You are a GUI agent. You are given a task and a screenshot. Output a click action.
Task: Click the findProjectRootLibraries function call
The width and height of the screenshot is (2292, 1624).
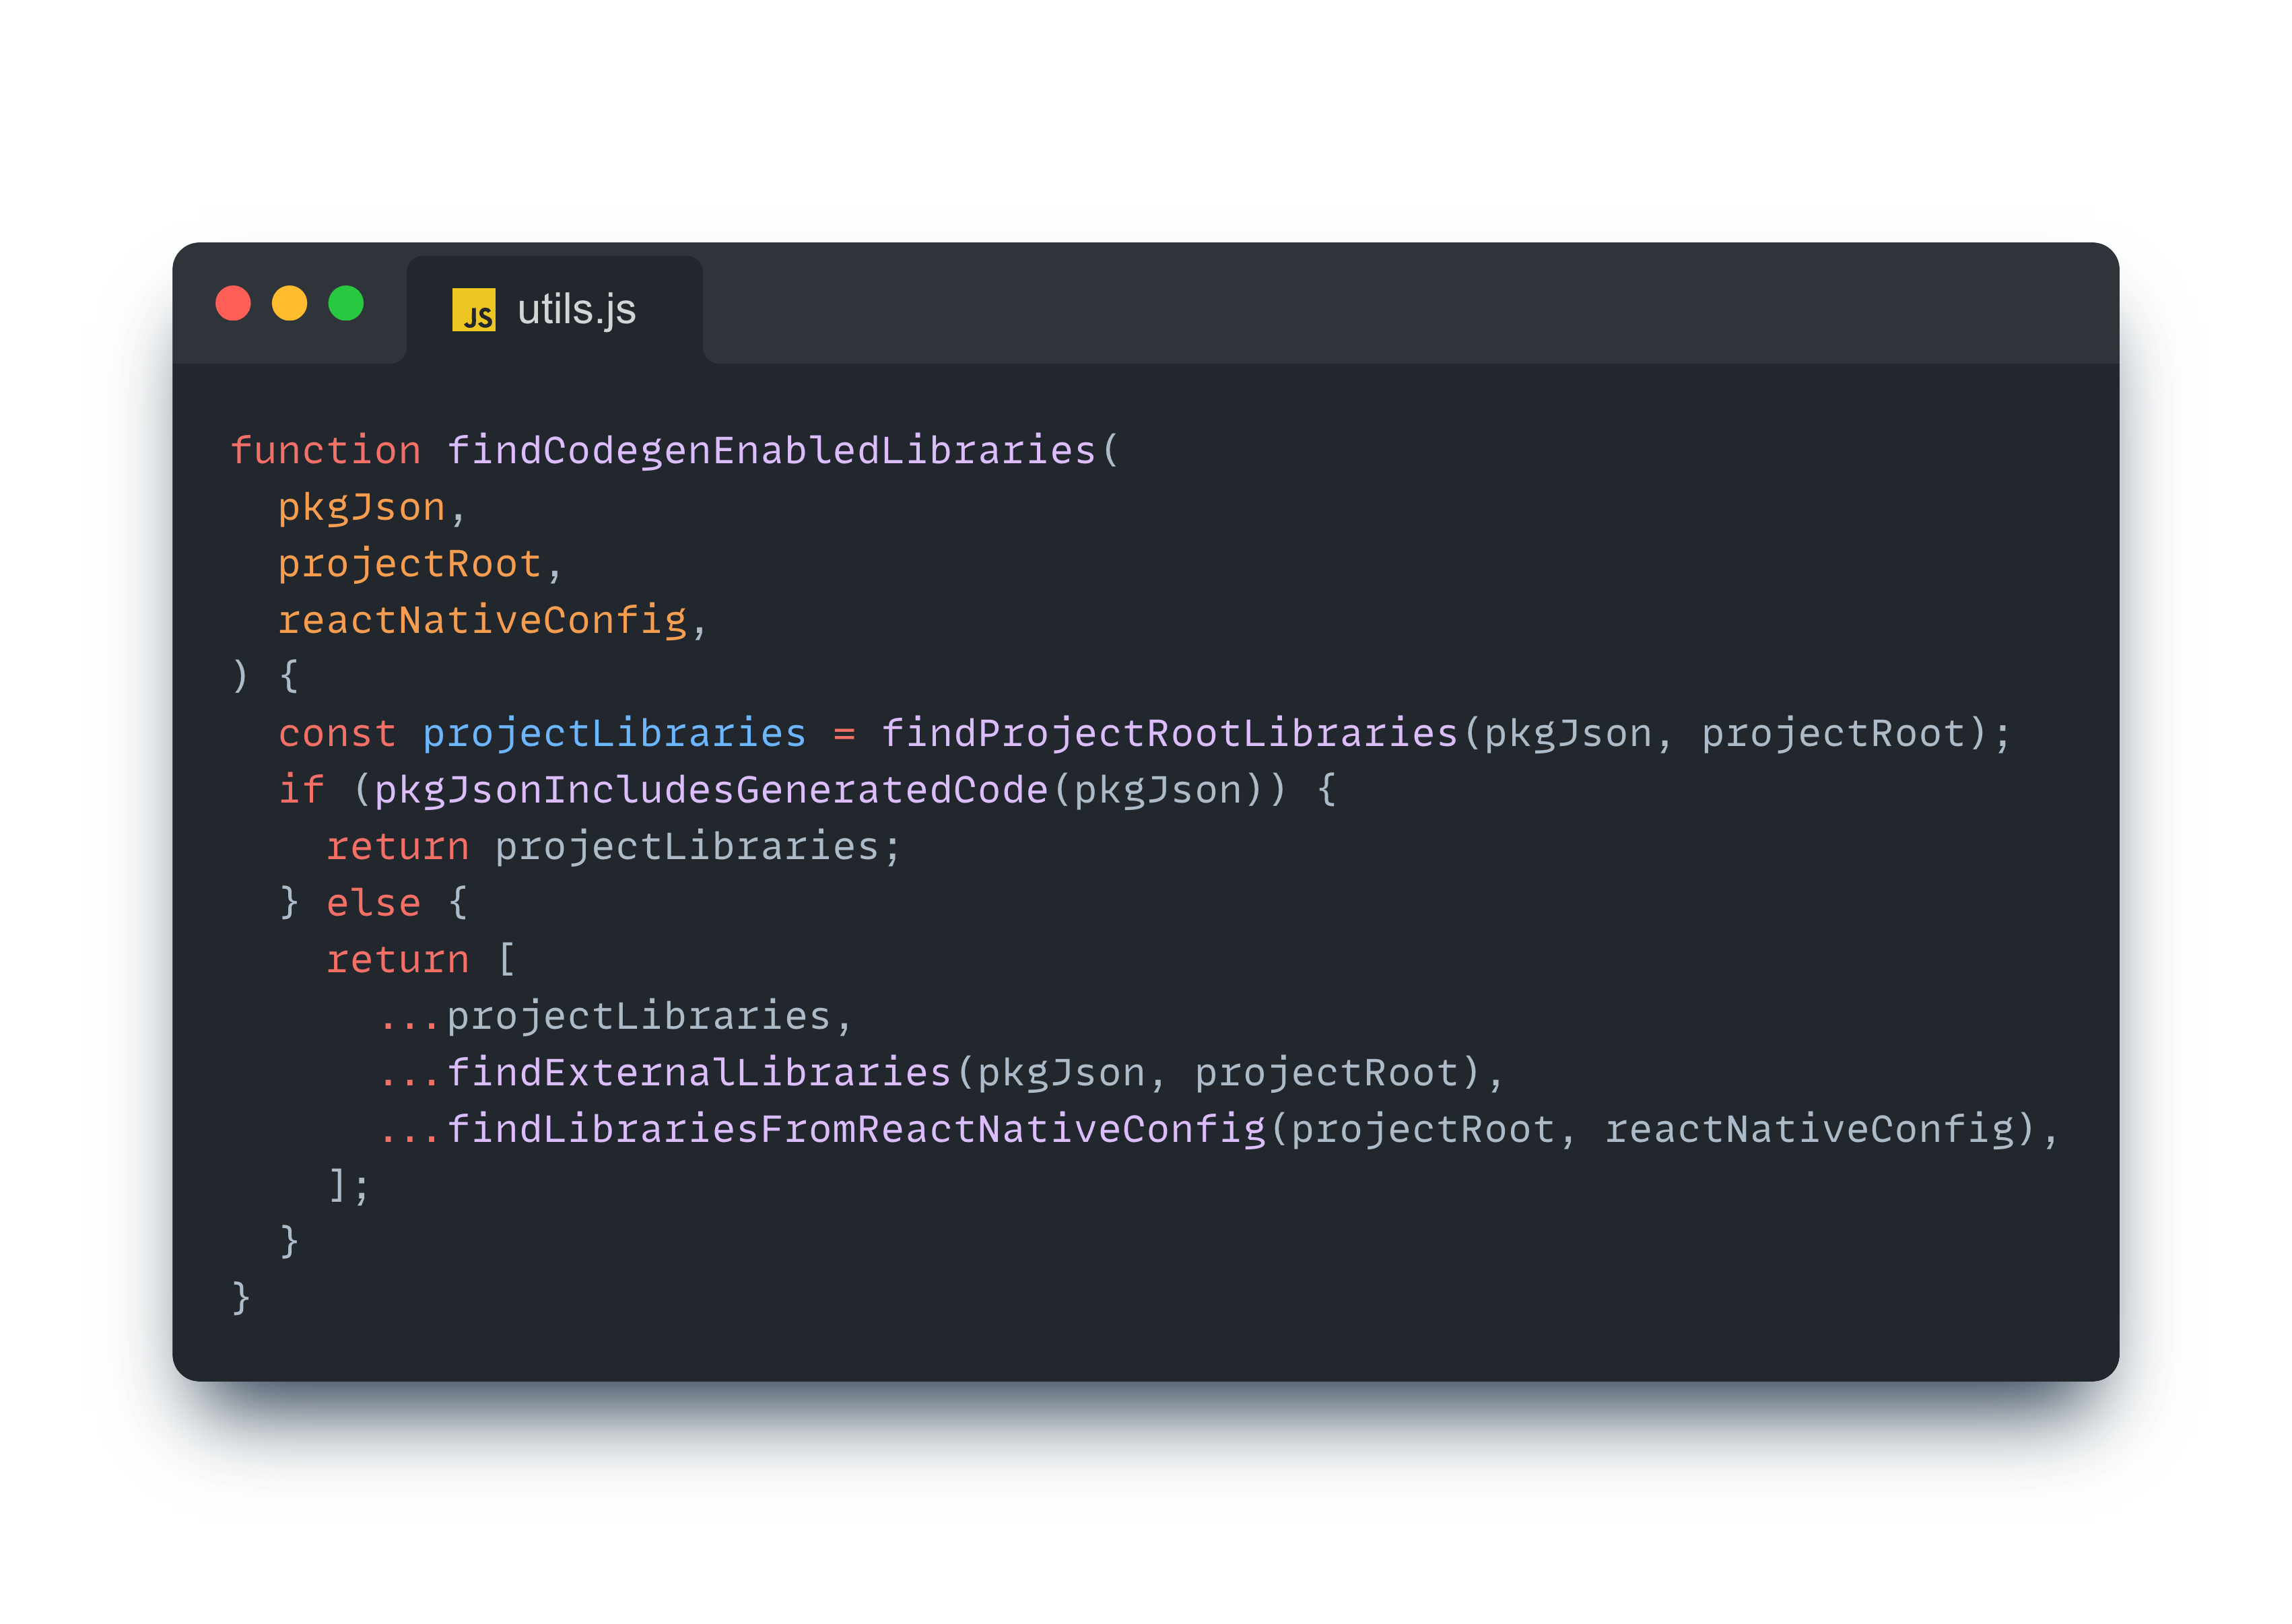click(x=1169, y=734)
